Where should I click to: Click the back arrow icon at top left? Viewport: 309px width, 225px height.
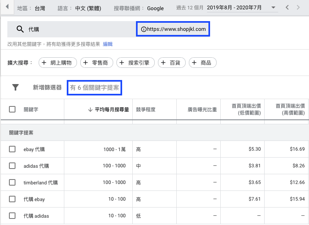click(x=7, y=7)
